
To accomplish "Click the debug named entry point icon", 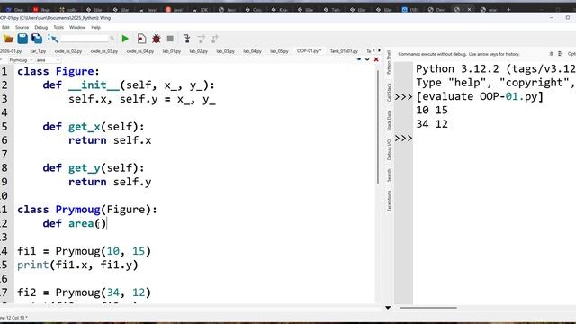I will pos(141,39).
